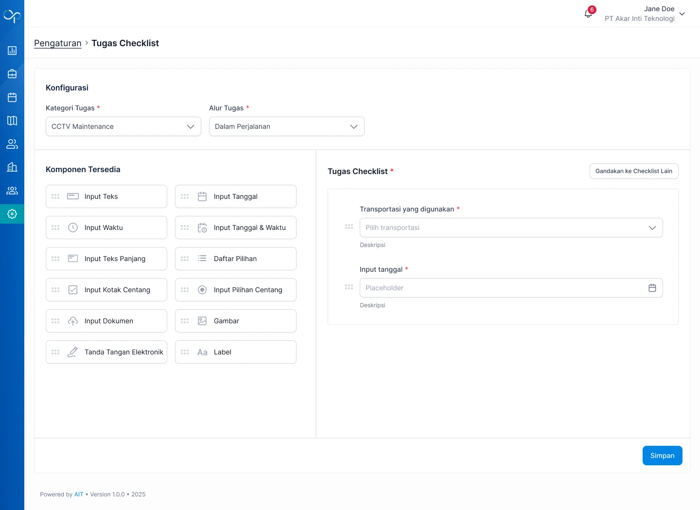The width and height of the screenshot is (700, 510).
Task: Select the Input Teks Panjang label
Action: 115,259
